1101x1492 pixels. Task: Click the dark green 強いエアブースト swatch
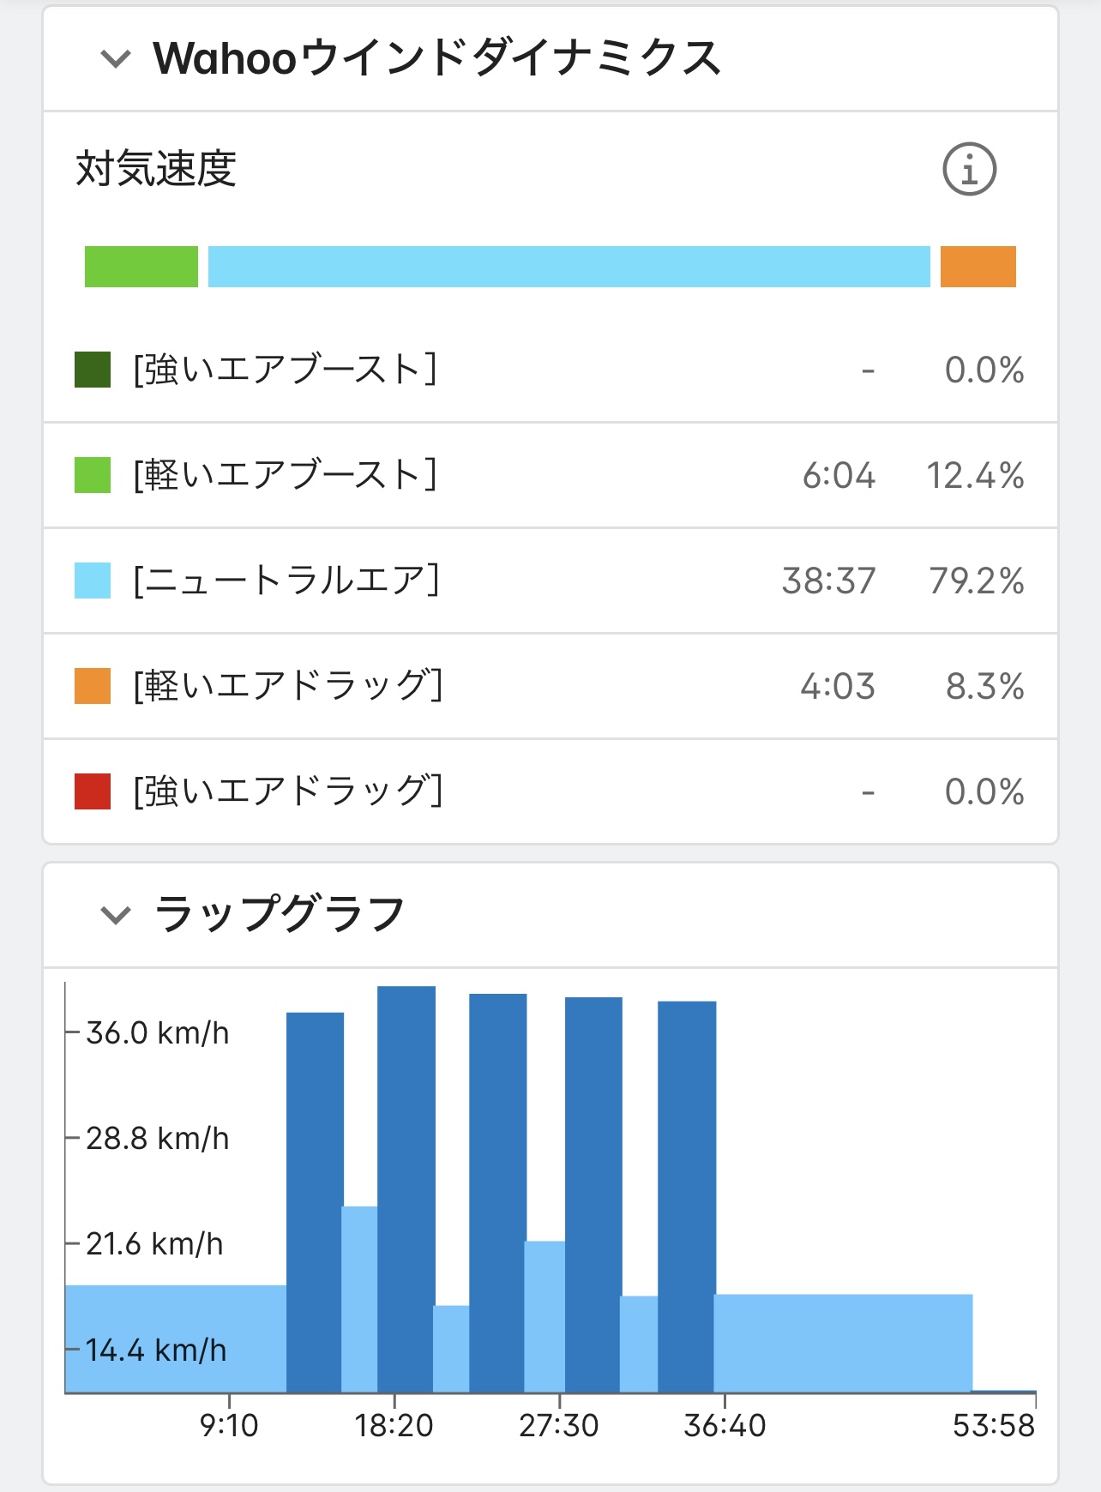pos(93,370)
